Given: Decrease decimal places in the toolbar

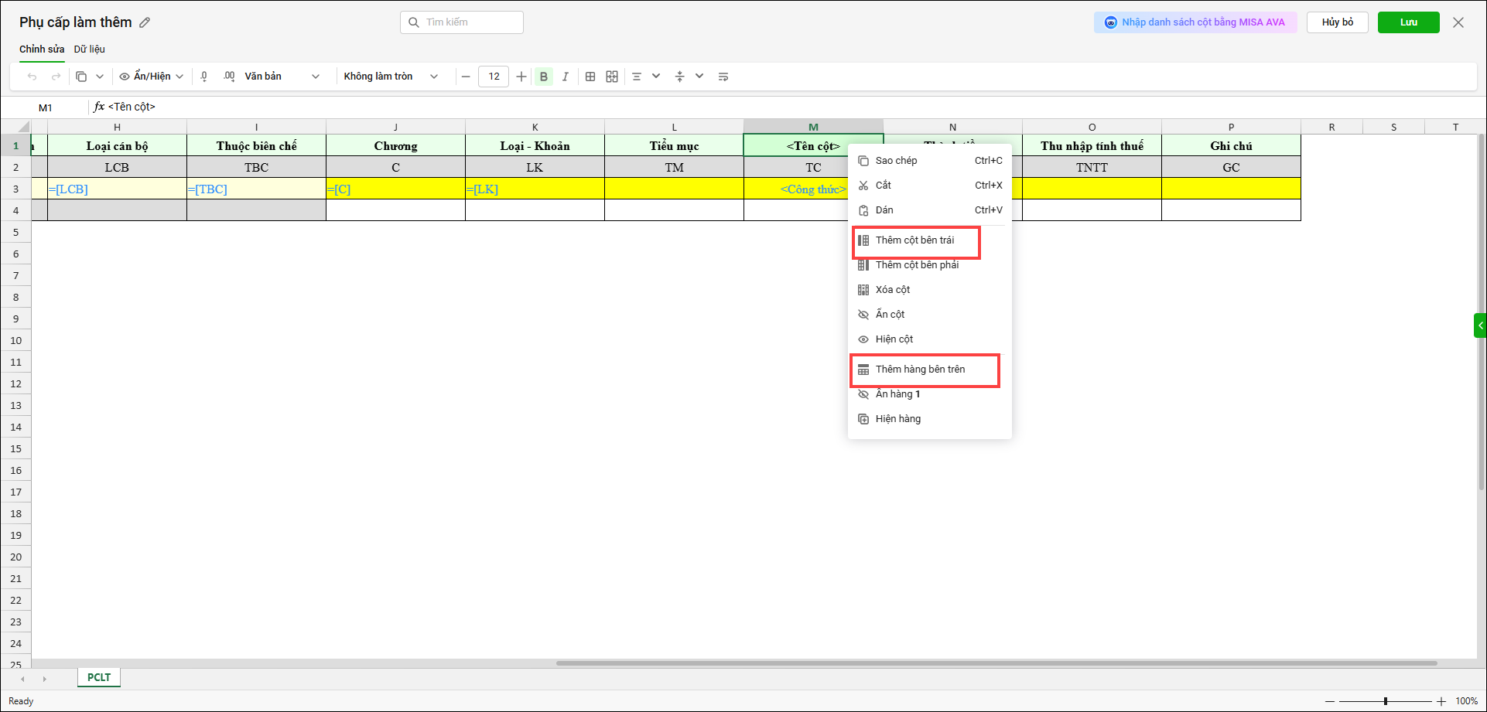Looking at the screenshot, I should pos(204,77).
